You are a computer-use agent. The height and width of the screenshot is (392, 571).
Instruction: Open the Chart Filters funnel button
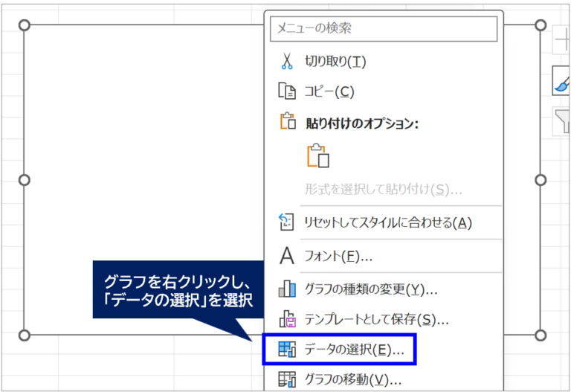pos(562,120)
